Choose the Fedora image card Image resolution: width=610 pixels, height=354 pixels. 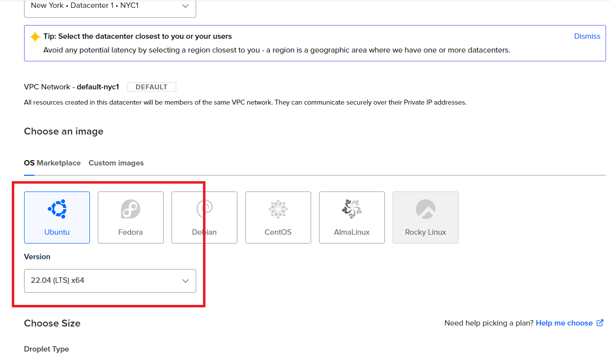tap(131, 218)
